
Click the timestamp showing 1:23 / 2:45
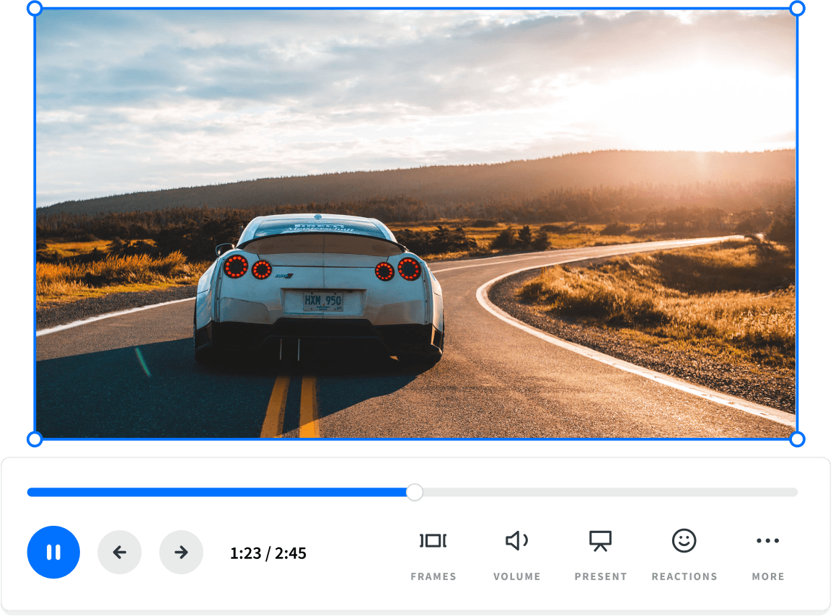[x=268, y=552]
